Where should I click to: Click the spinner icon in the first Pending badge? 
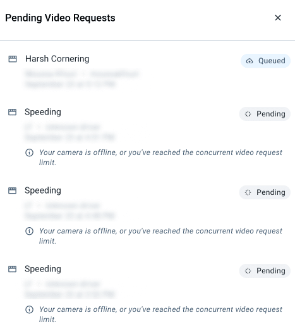point(248,114)
